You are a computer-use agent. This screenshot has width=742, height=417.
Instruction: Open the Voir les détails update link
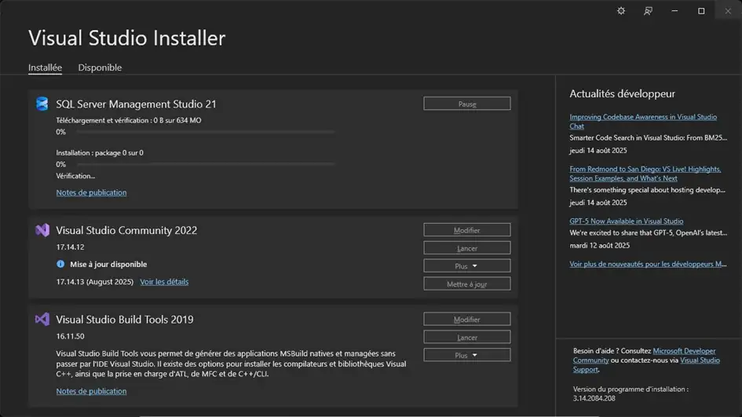(164, 282)
